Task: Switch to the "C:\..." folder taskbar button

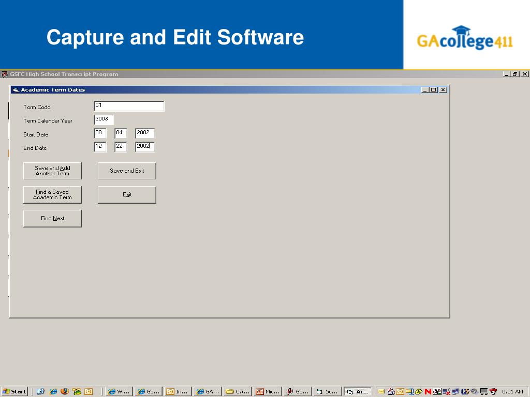Action: pyautogui.click(x=238, y=392)
